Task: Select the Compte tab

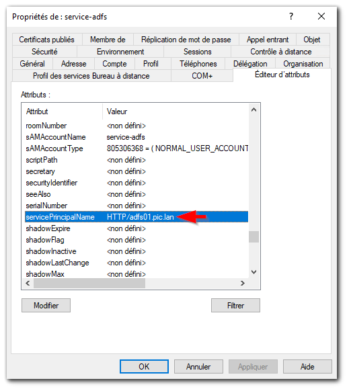Action: pyautogui.click(x=114, y=64)
